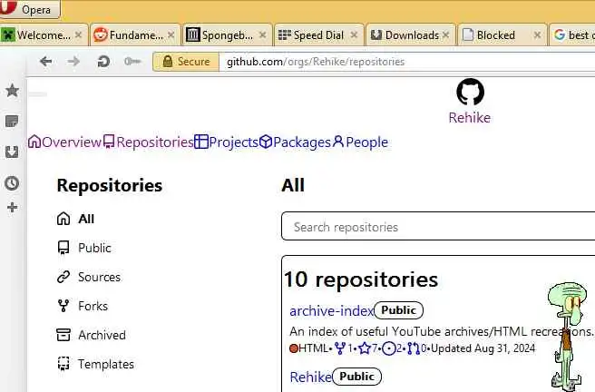Click the Overview home icon

(34, 142)
